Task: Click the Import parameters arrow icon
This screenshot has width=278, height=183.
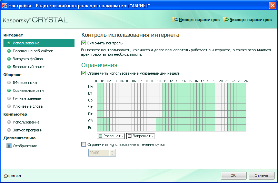Action: (175, 20)
